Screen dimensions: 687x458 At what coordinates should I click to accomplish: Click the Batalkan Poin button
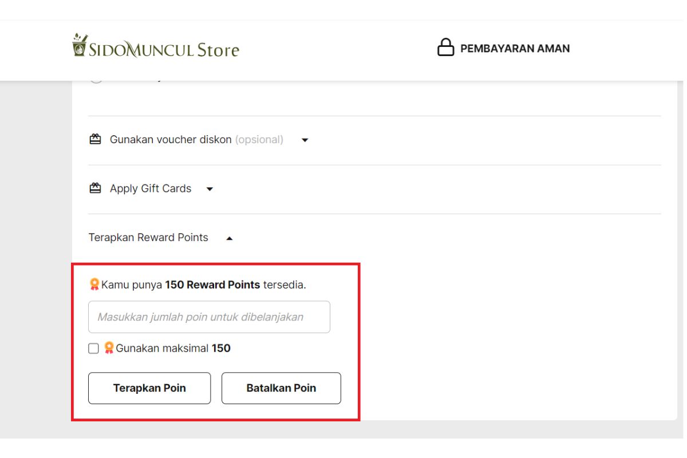point(281,388)
